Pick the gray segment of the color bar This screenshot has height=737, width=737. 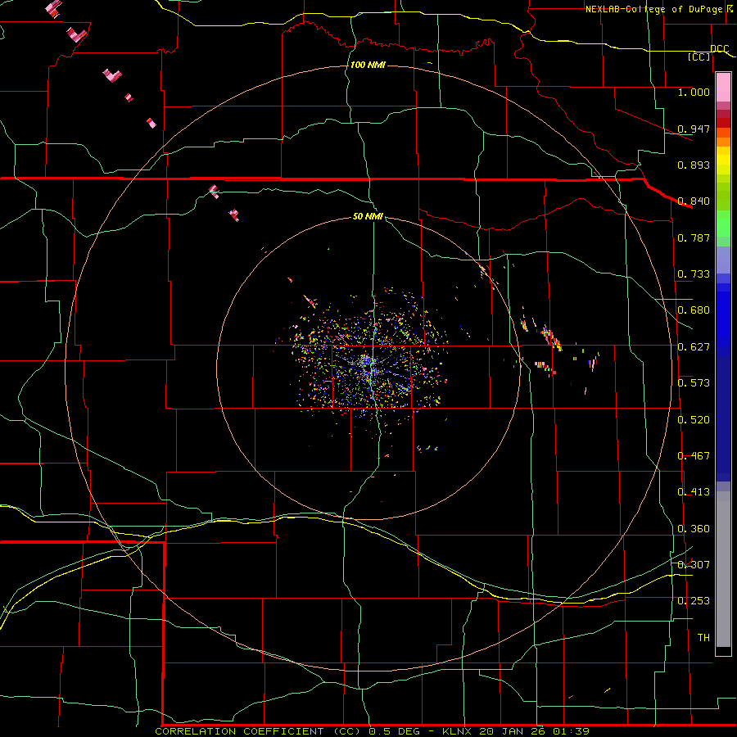point(723,569)
